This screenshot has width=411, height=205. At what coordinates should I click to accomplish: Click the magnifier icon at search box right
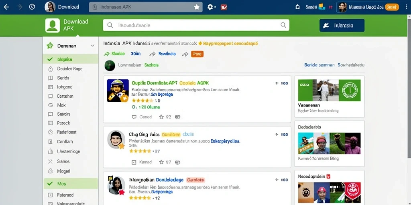pos(283,25)
